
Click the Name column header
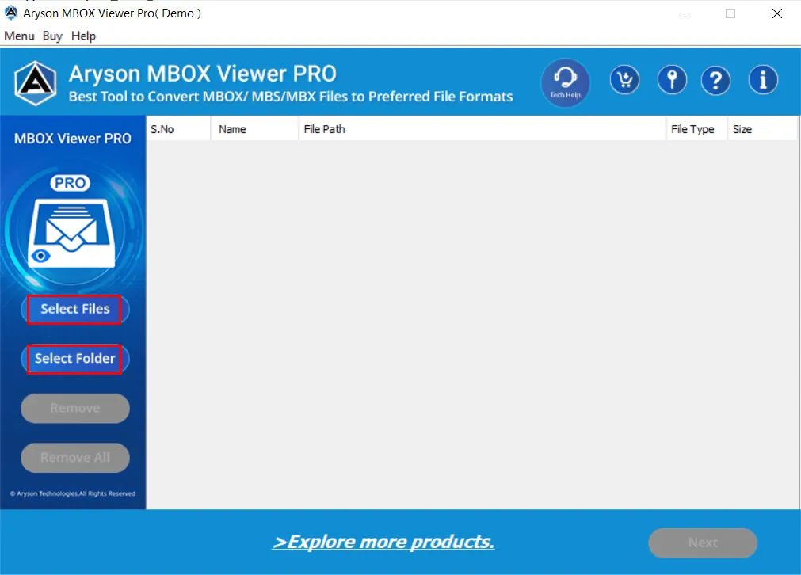pos(254,128)
